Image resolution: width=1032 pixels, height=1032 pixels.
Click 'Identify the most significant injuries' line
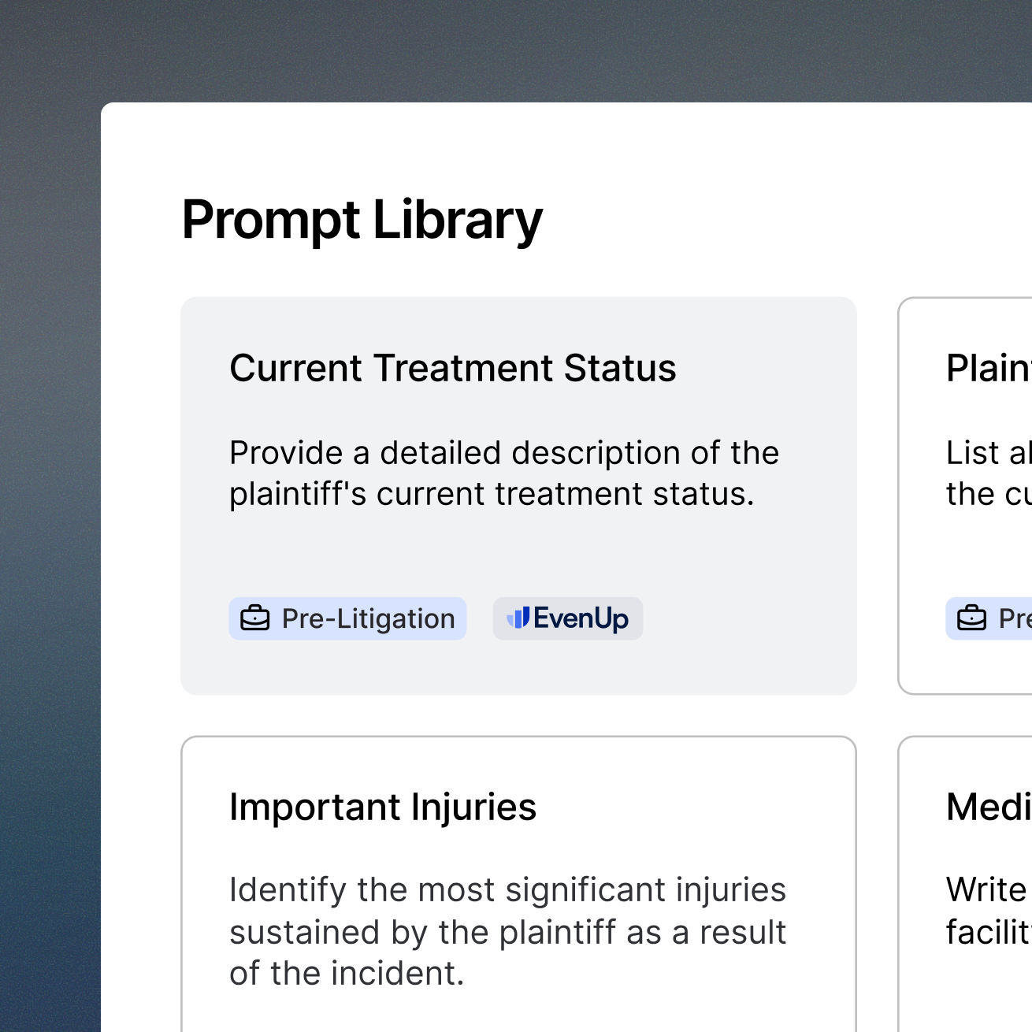click(x=507, y=890)
